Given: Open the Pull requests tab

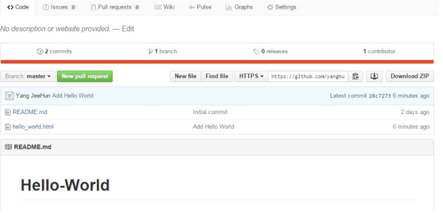Looking at the screenshot, I should pyautogui.click(x=115, y=7).
